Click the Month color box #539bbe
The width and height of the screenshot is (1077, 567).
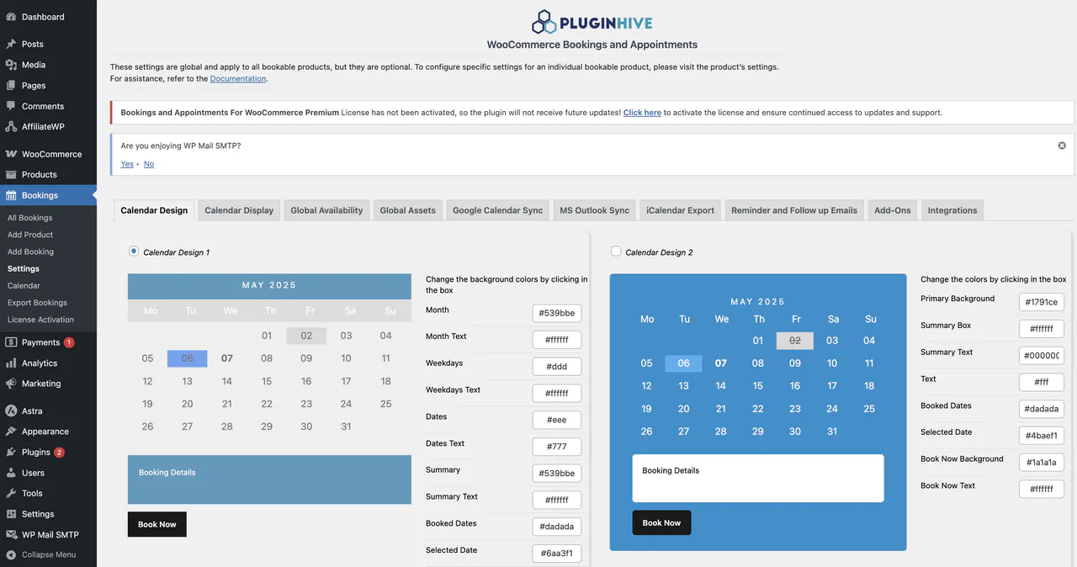point(556,314)
